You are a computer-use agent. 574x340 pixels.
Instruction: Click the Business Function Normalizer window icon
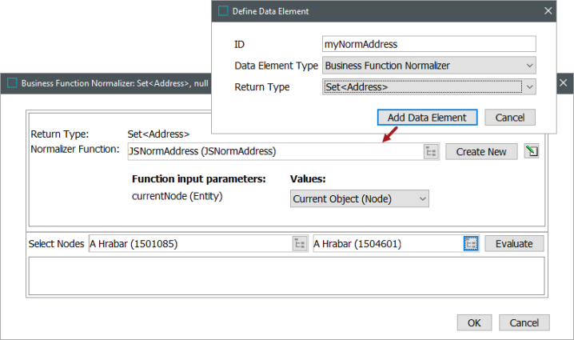click(x=12, y=83)
